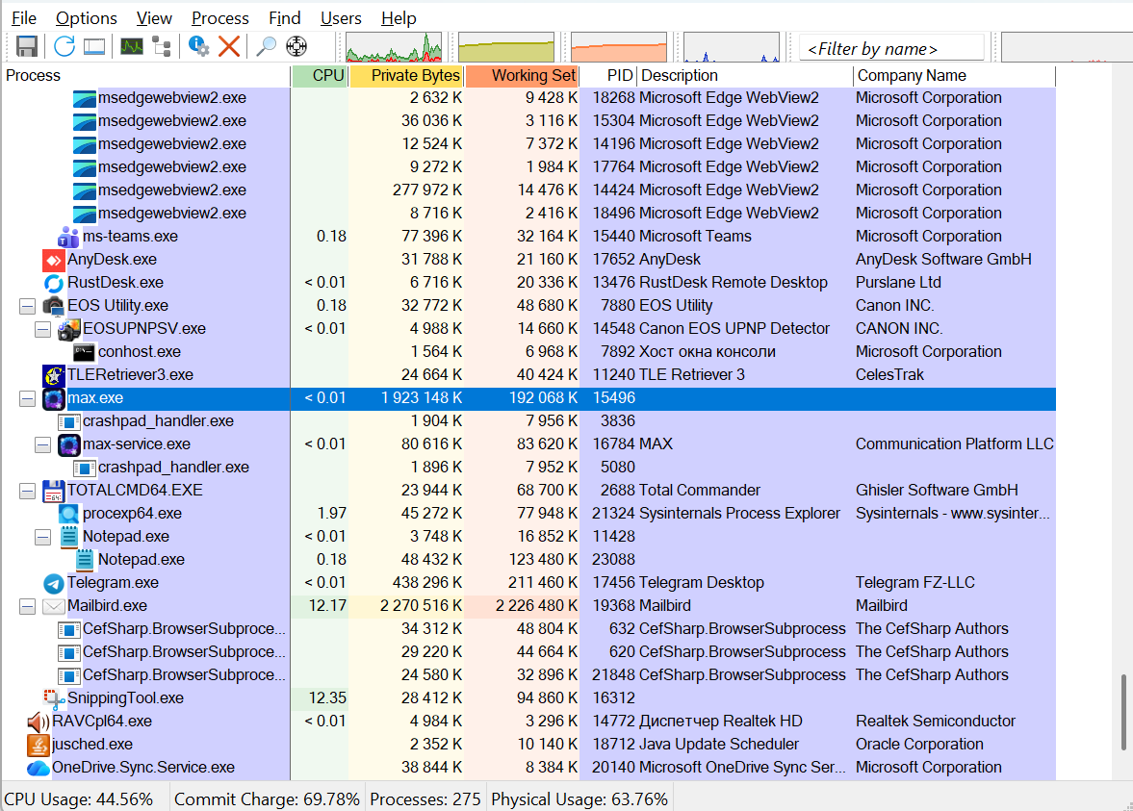Click the max-service.exe icon
The height and width of the screenshot is (811, 1133).
click(68, 444)
